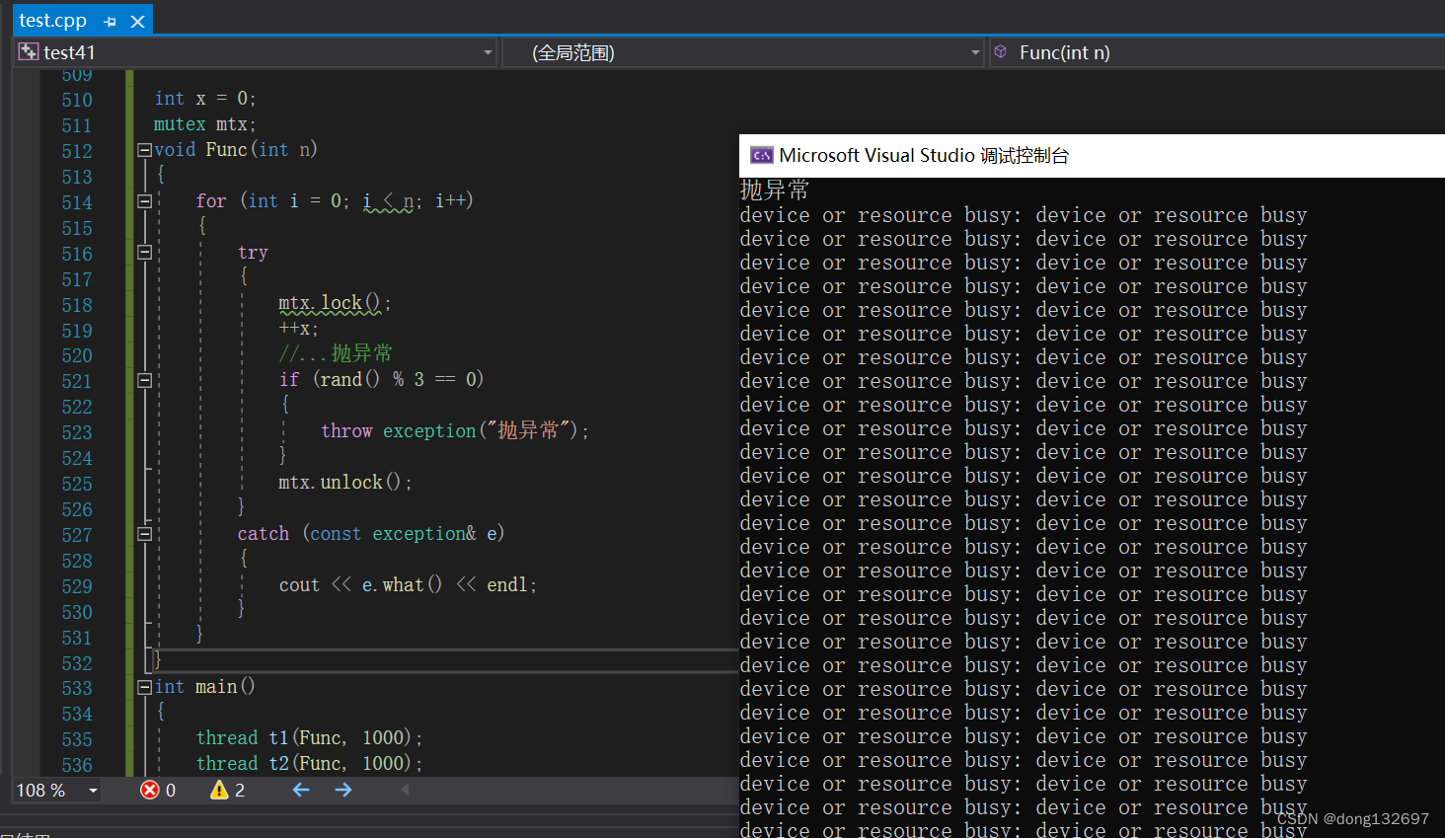1445x838 pixels.
Task: Click the Microsoft Visual Studio 调试控制台 title
Action: (x=924, y=155)
